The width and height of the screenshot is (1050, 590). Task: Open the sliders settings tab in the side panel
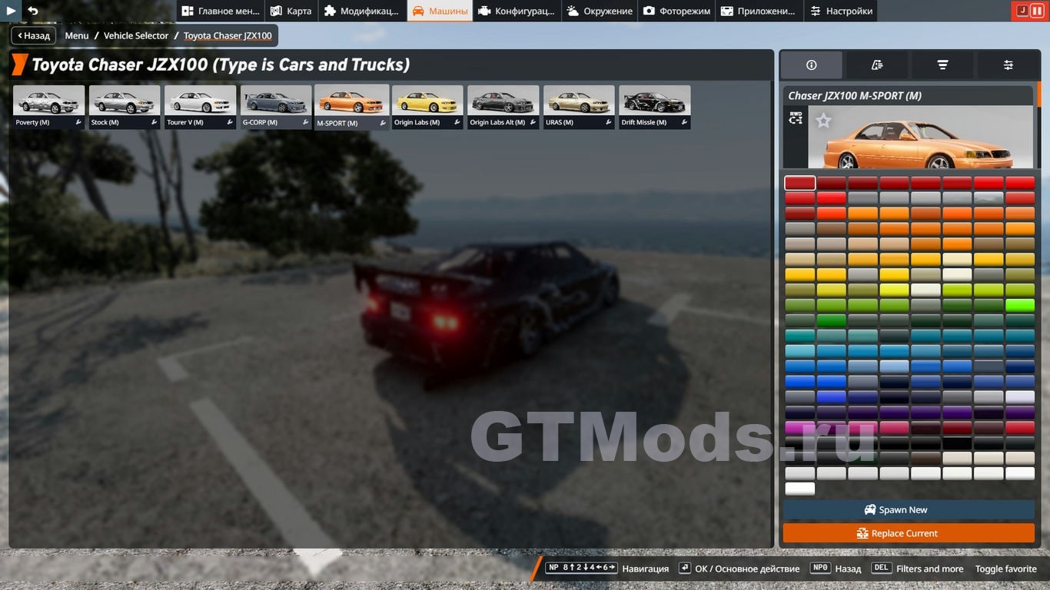click(x=1008, y=65)
